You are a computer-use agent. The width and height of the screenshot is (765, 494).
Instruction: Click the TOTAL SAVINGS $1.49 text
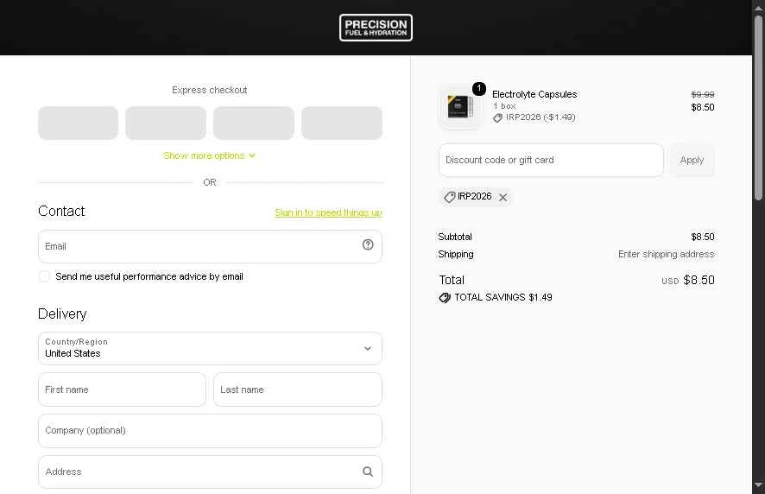click(x=503, y=297)
